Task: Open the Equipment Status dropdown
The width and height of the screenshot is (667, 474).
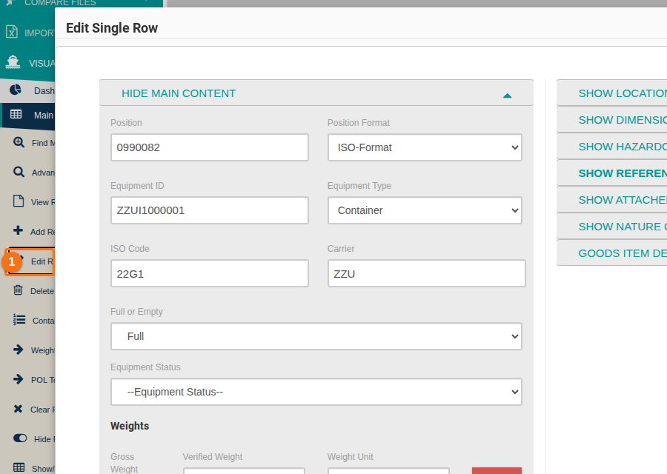Action: pos(316,392)
